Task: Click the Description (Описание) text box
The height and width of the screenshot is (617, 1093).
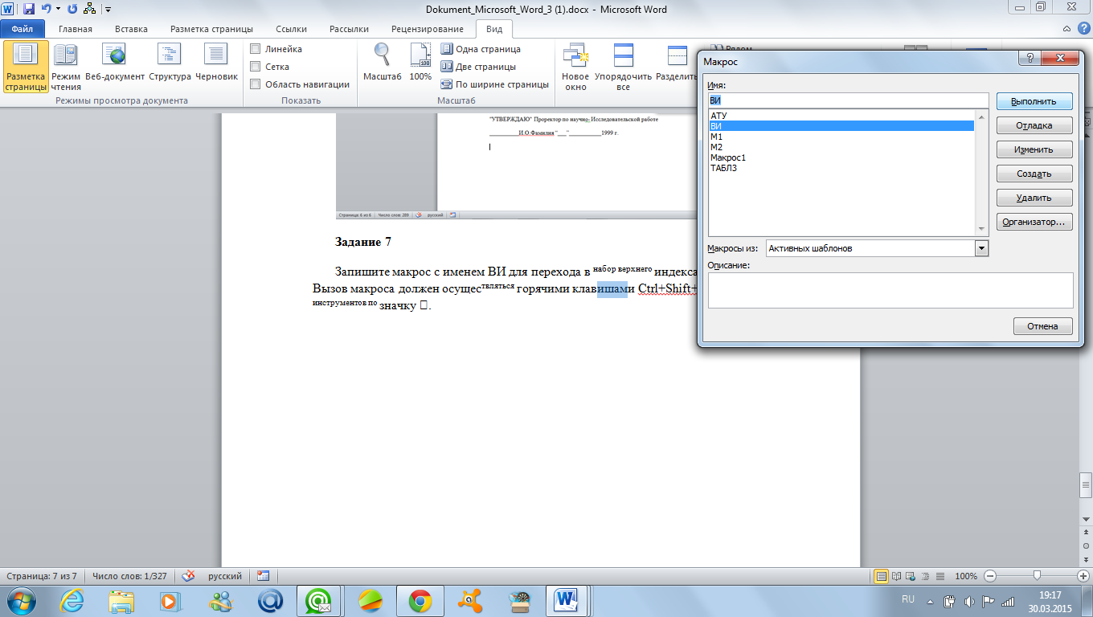Action: coord(890,290)
